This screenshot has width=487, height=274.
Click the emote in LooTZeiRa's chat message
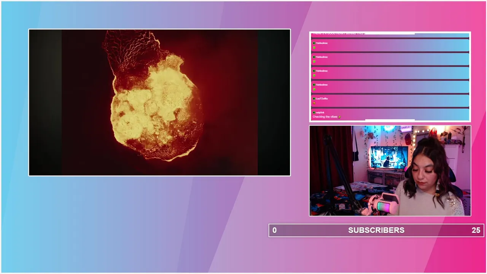(314, 103)
